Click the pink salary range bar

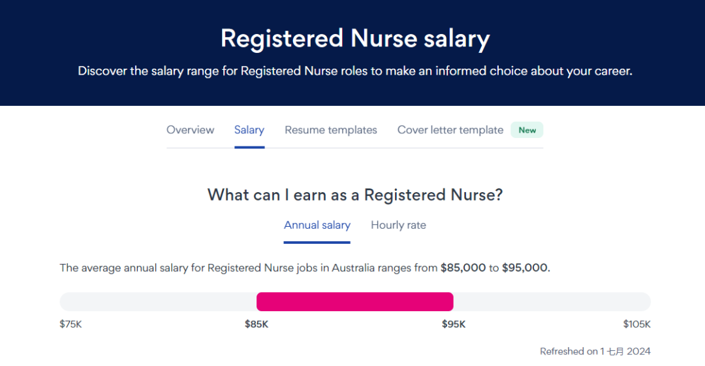354,302
